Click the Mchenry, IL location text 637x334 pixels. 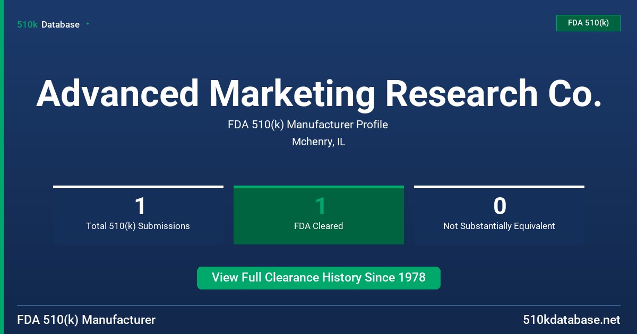tap(318, 142)
